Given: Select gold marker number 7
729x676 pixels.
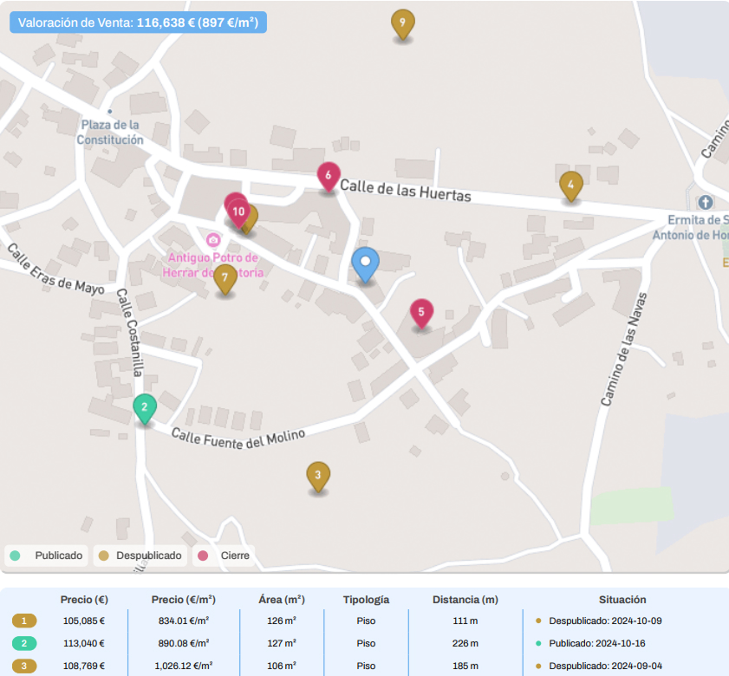Looking at the screenshot, I should pyautogui.click(x=225, y=278).
